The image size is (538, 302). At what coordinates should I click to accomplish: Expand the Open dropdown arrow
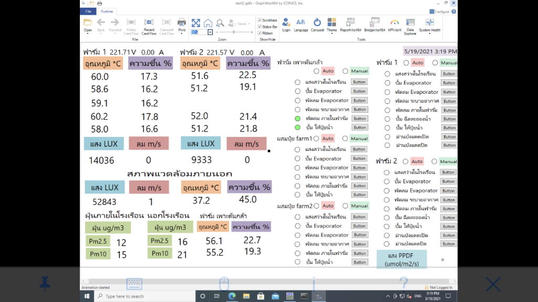pyautogui.click(x=88, y=34)
